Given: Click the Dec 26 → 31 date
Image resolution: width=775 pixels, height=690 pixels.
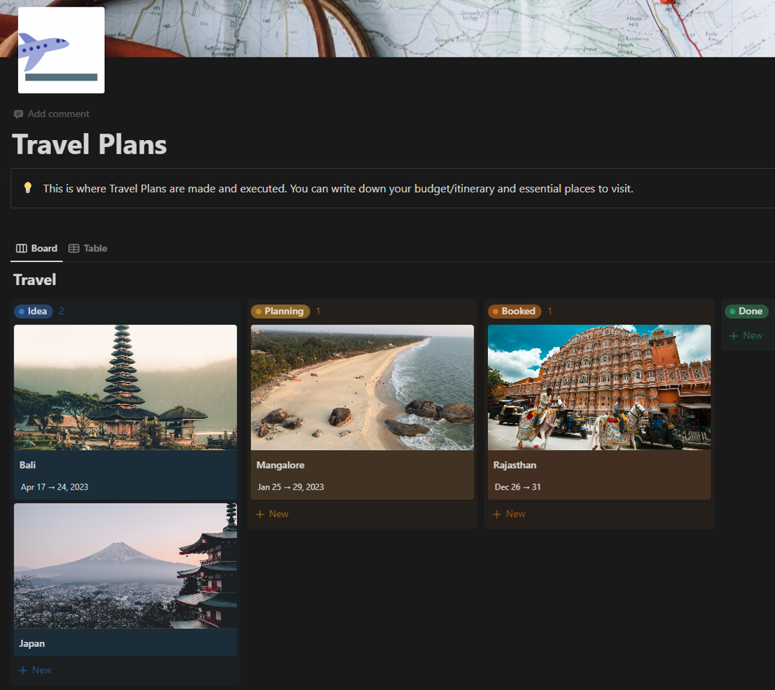Looking at the screenshot, I should [x=517, y=488].
